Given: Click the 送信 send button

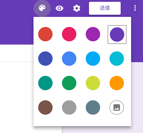Looking at the screenshot, I should pyautogui.click(x=105, y=8).
